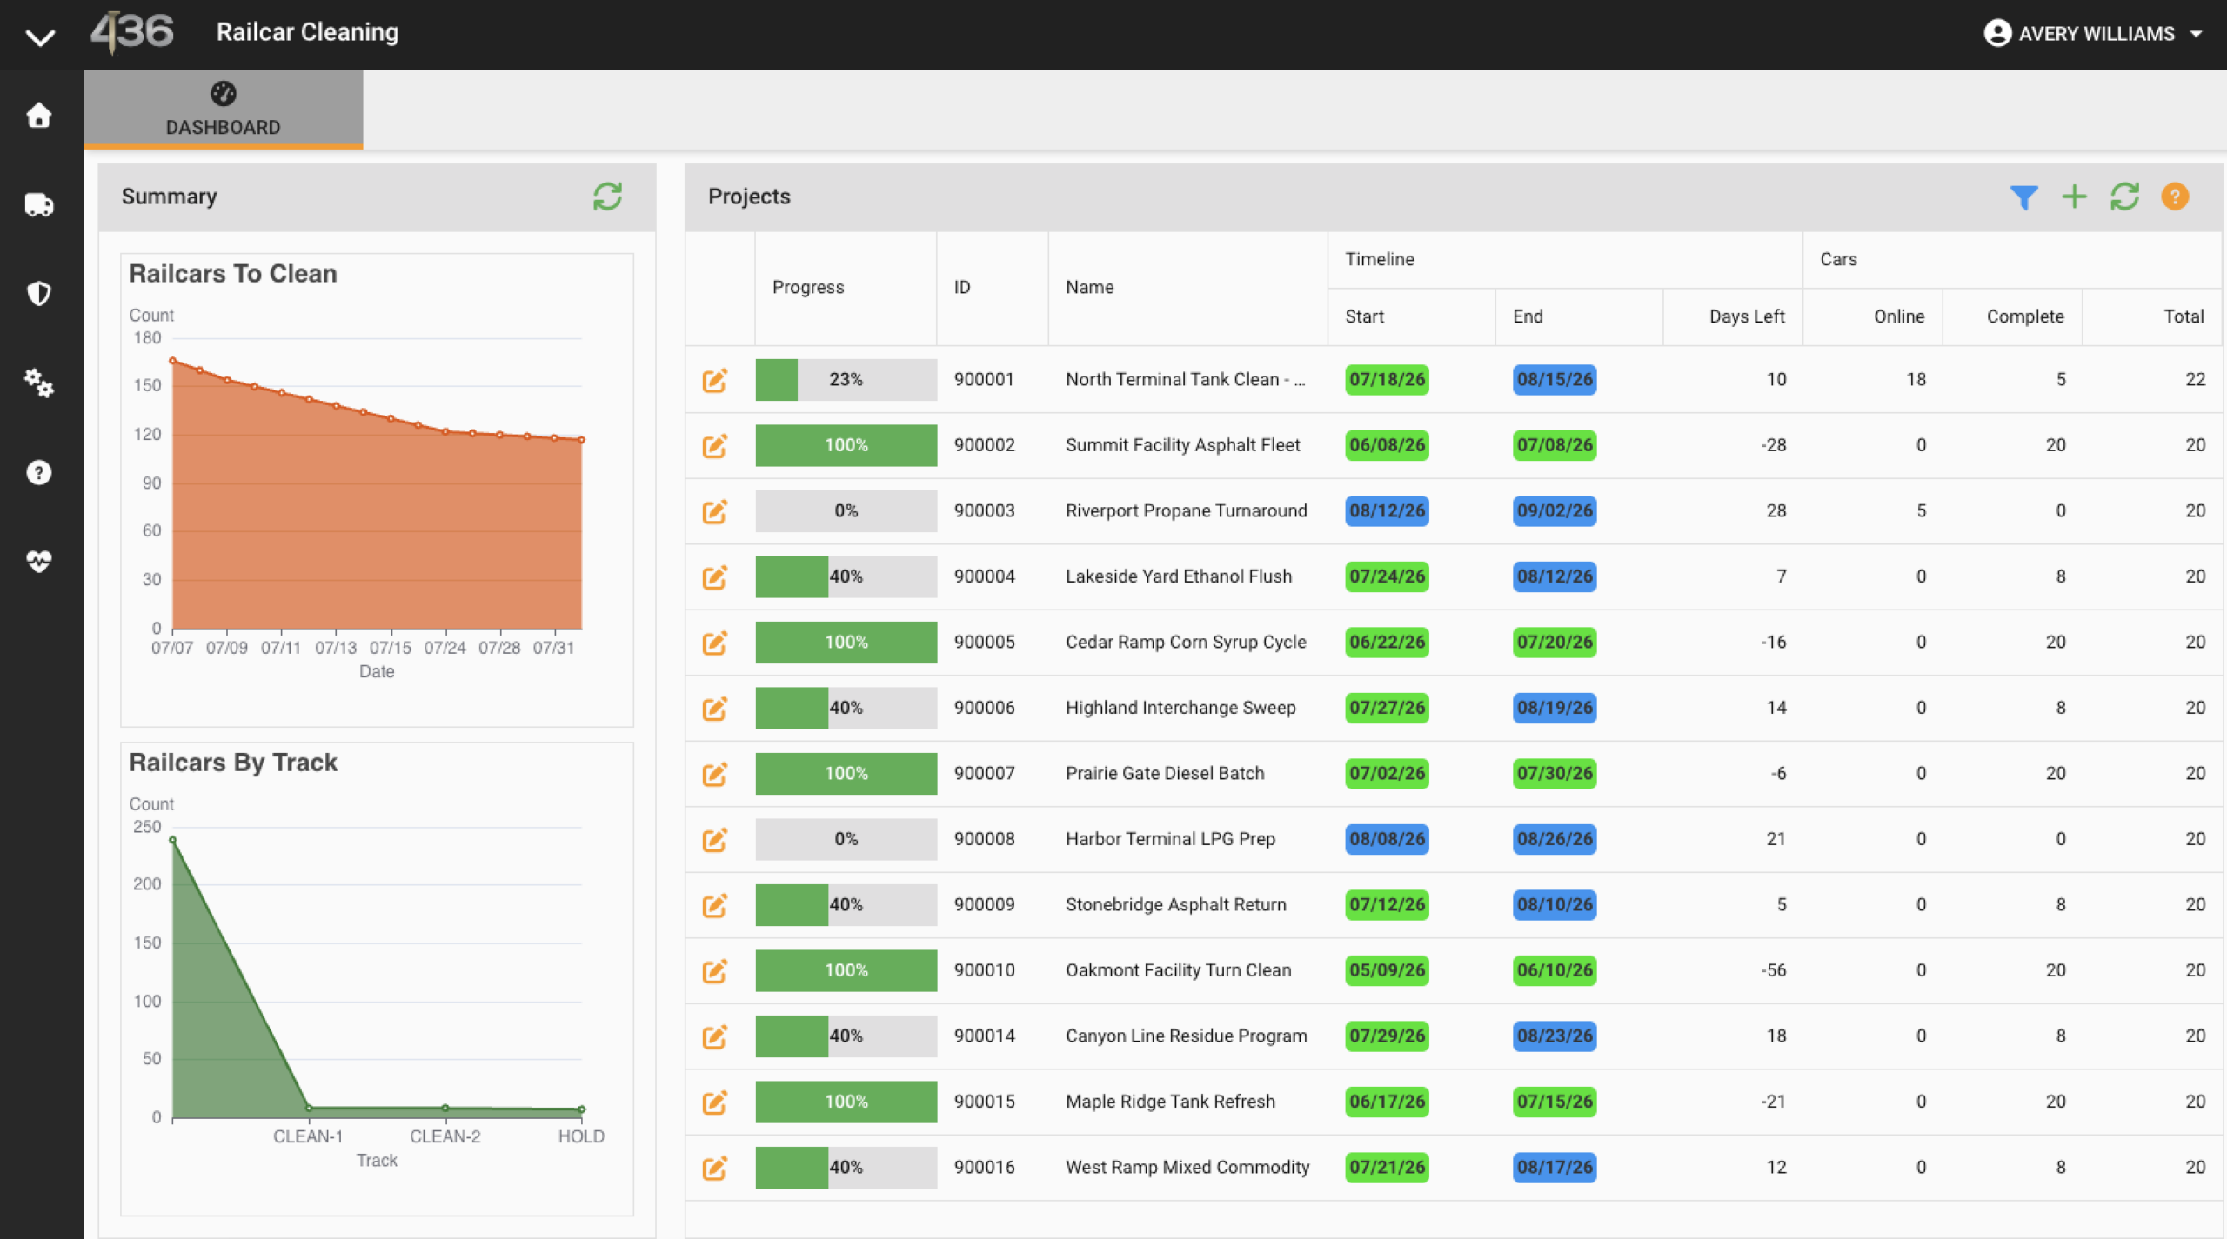Viewport: 2227px width, 1239px height.
Task: Collapse the sidebar with the top-left chevron
Action: tap(40, 37)
